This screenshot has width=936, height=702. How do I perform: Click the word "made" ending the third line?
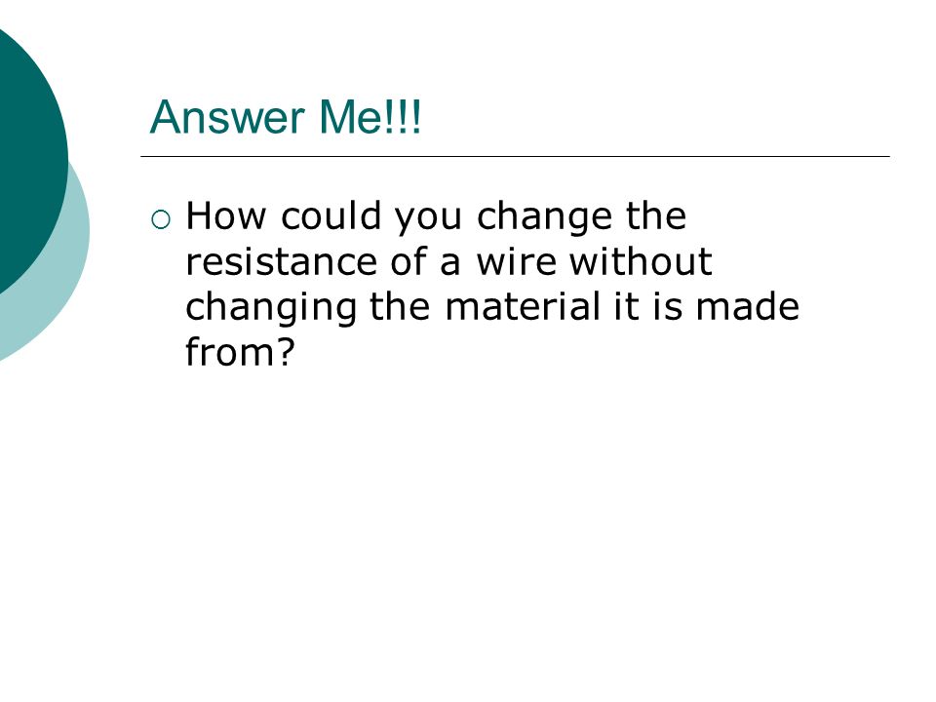pos(748,306)
